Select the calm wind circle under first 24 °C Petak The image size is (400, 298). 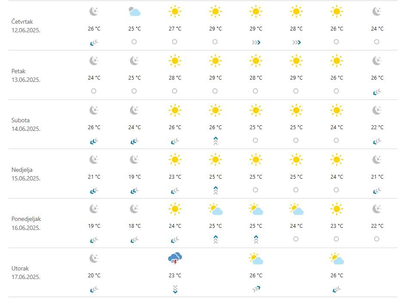coord(94,91)
